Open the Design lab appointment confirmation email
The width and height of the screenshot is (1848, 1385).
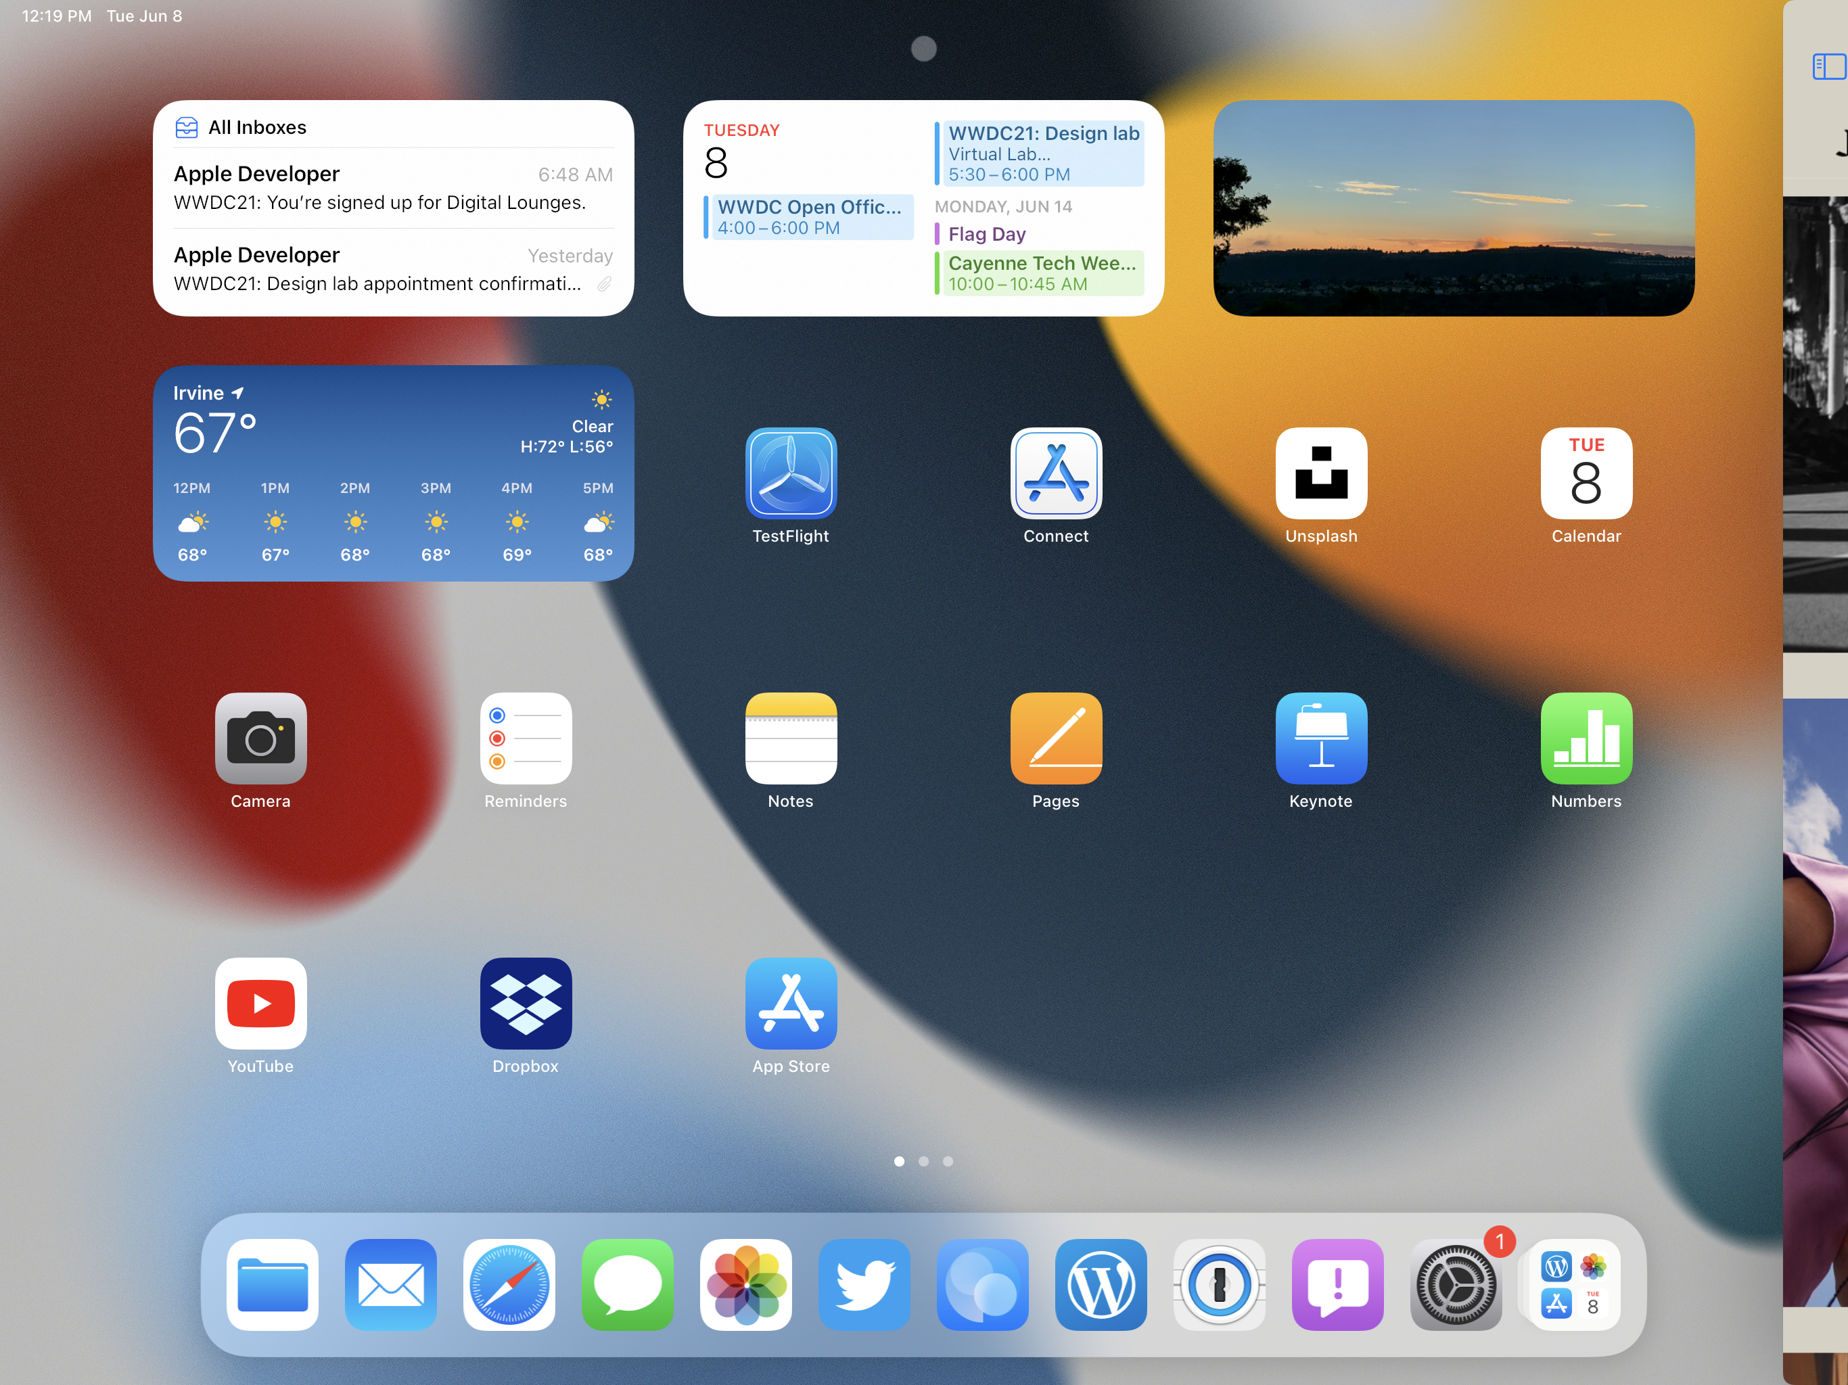392,269
